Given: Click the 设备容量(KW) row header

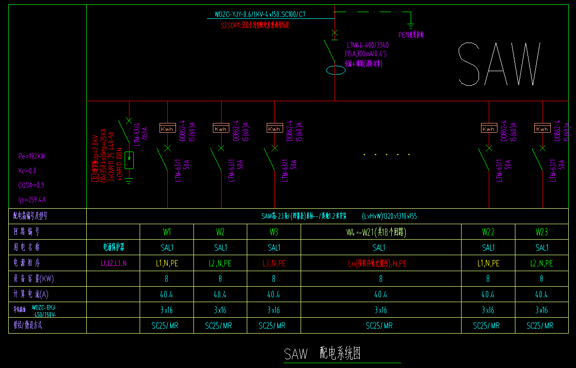Looking at the screenshot, I should tap(33, 278).
